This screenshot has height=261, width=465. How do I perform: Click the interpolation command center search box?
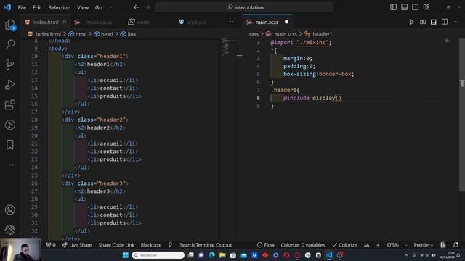click(245, 7)
